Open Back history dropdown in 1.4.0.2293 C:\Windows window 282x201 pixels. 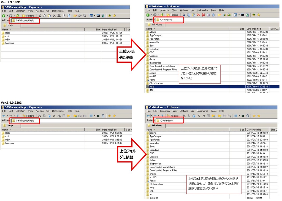(152, 116)
